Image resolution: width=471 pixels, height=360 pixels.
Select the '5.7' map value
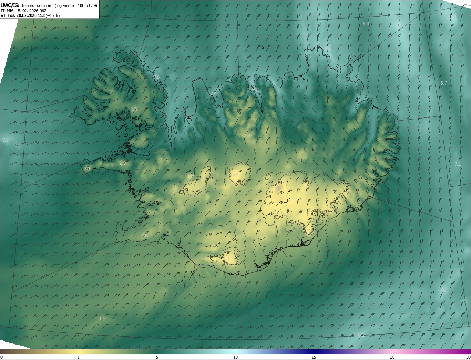(444, 83)
